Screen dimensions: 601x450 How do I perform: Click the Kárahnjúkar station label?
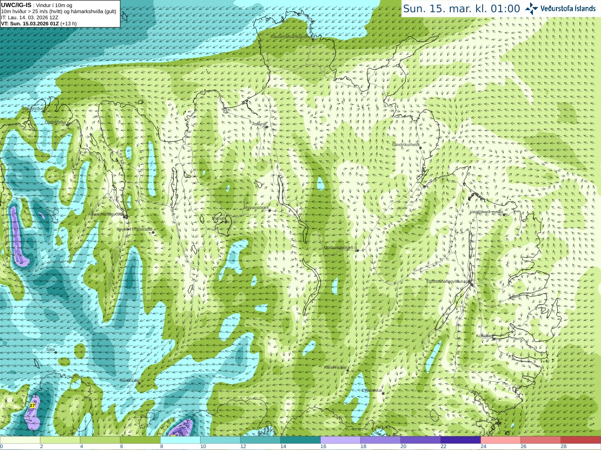pos(335,367)
